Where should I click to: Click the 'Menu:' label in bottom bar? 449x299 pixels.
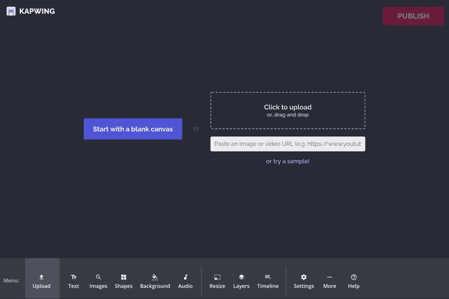pos(11,281)
